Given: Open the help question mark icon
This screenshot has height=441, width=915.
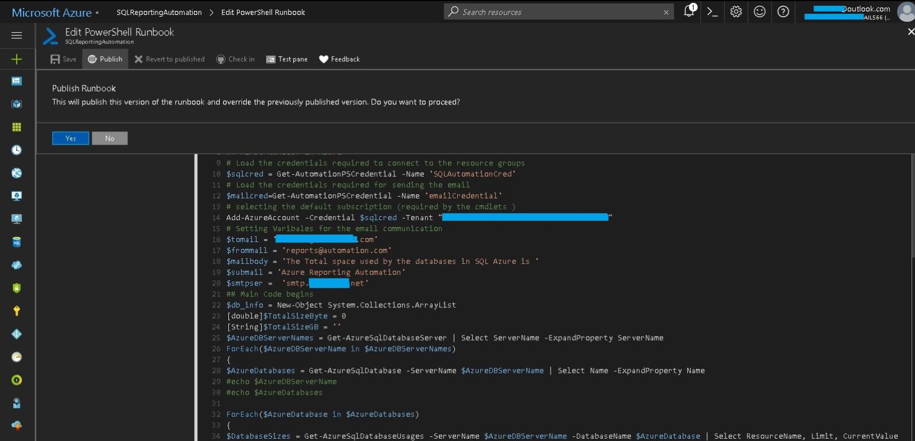Looking at the screenshot, I should tap(783, 11).
